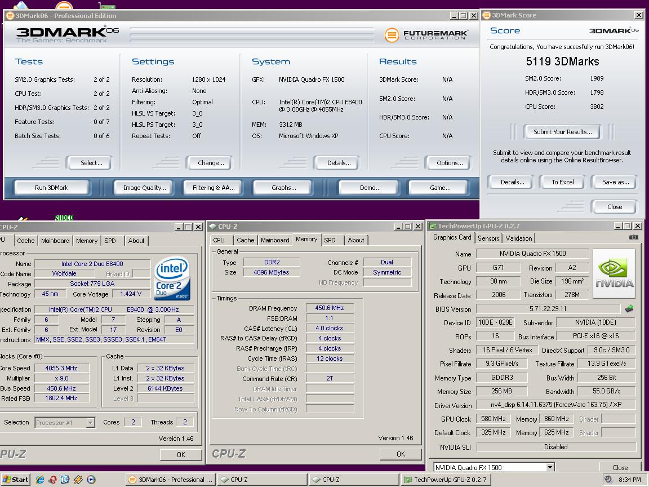Launch the Demo button

[370, 188]
